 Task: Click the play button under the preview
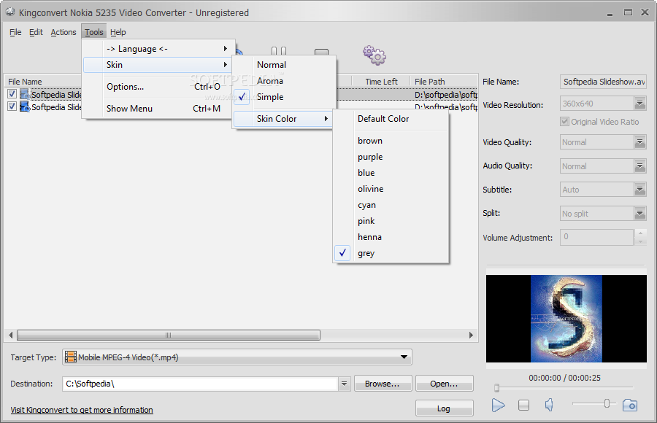(498, 405)
